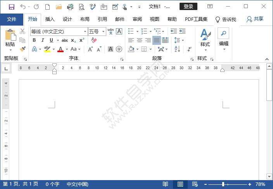Align text right
Image resolution: width=273 pixels, height=189 pixels.
pos(148,40)
